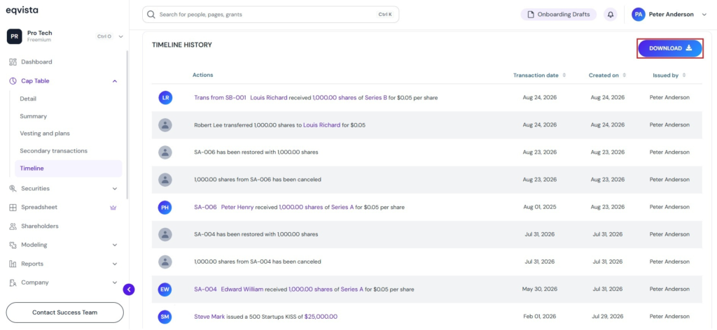Image resolution: width=717 pixels, height=330 pixels.
Task: Open the notifications bell
Action: coord(610,15)
